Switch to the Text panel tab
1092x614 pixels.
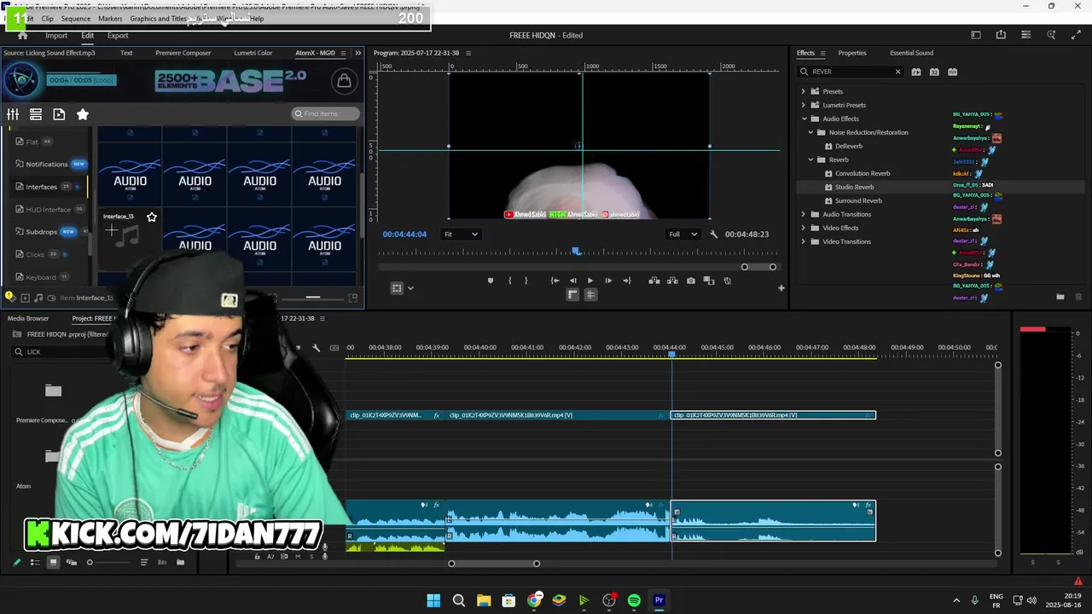click(126, 53)
